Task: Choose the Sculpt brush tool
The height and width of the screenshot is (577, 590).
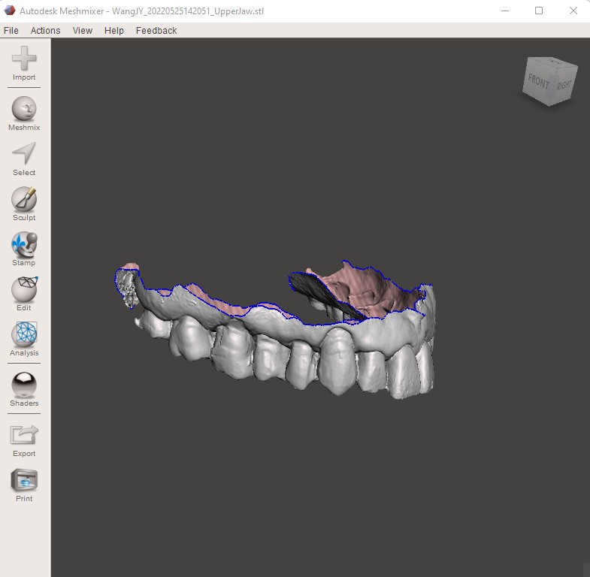Action: coord(24,200)
